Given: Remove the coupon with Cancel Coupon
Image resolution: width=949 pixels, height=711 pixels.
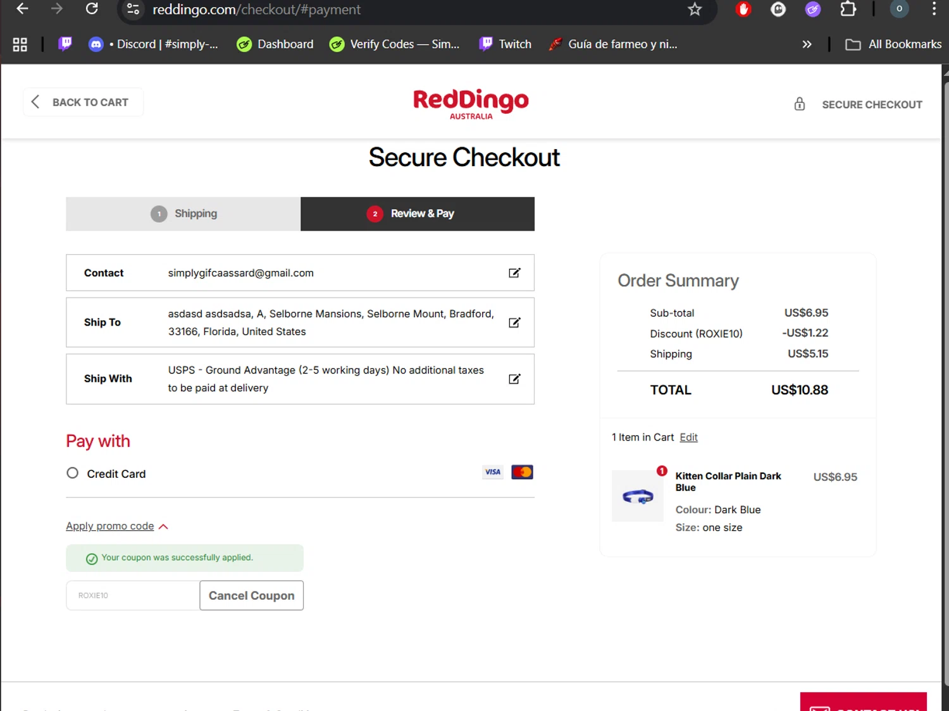Looking at the screenshot, I should tap(252, 595).
